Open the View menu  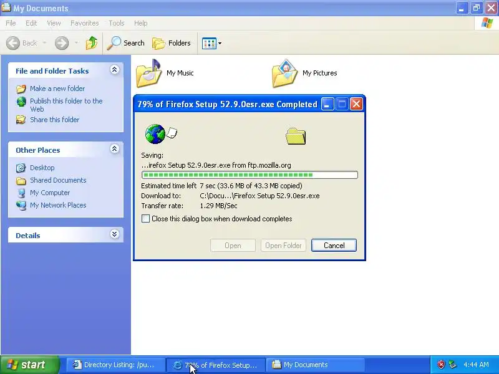pos(54,23)
